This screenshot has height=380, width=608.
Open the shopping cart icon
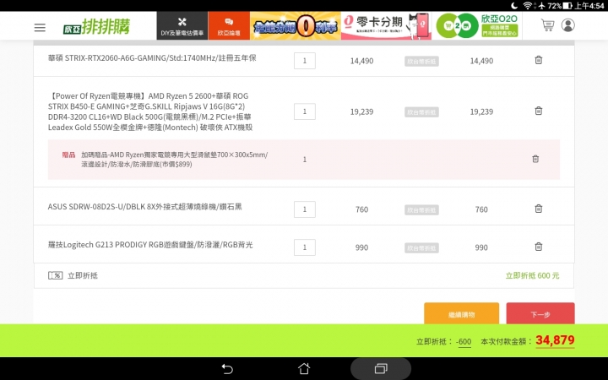[x=547, y=25]
